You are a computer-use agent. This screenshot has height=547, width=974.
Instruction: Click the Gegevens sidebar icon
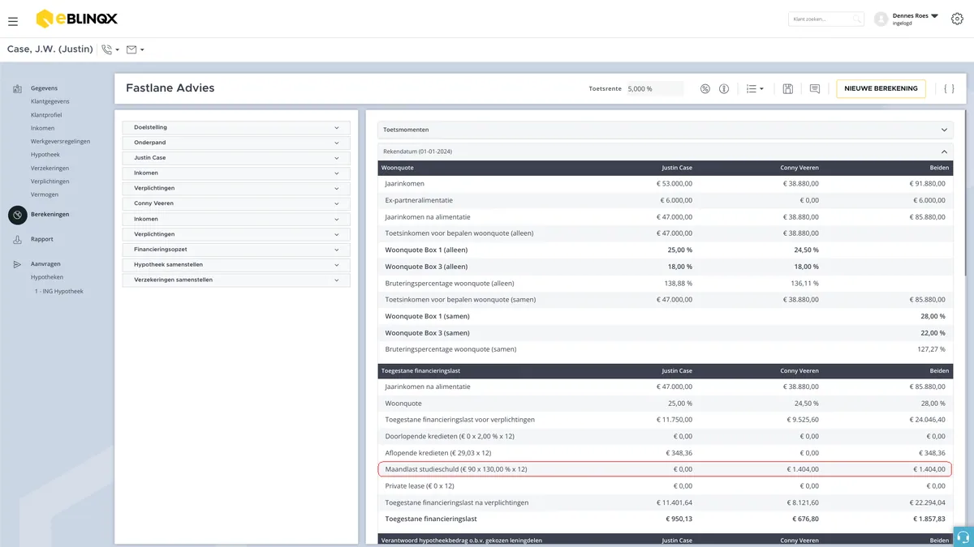pyautogui.click(x=17, y=88)
